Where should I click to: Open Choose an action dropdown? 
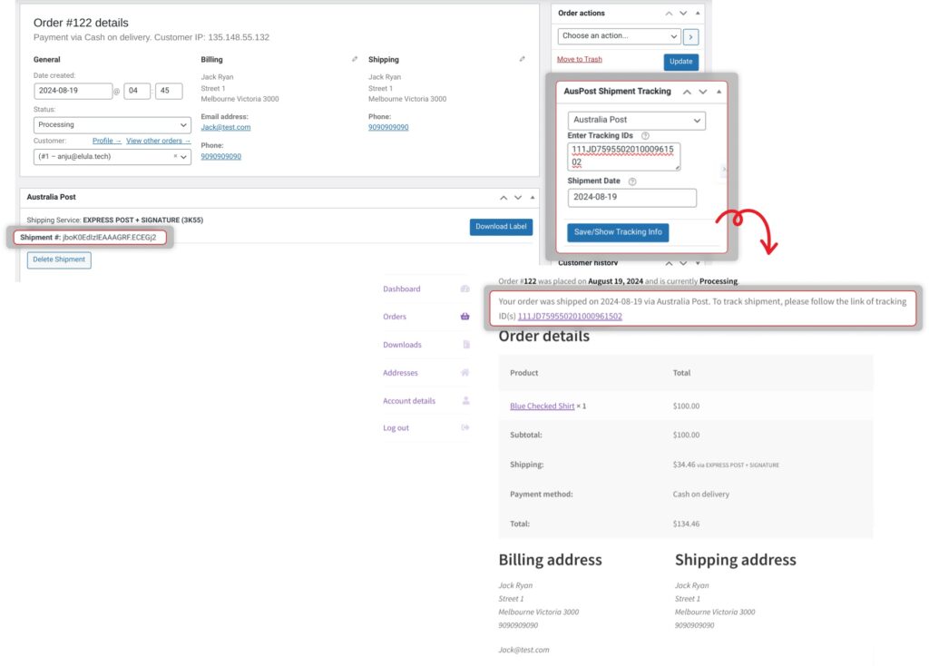pyautogui.click(x=619, y=36)
